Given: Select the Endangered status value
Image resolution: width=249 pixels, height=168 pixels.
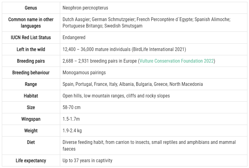Looking at the screenshot, I should tap(74, 38).
